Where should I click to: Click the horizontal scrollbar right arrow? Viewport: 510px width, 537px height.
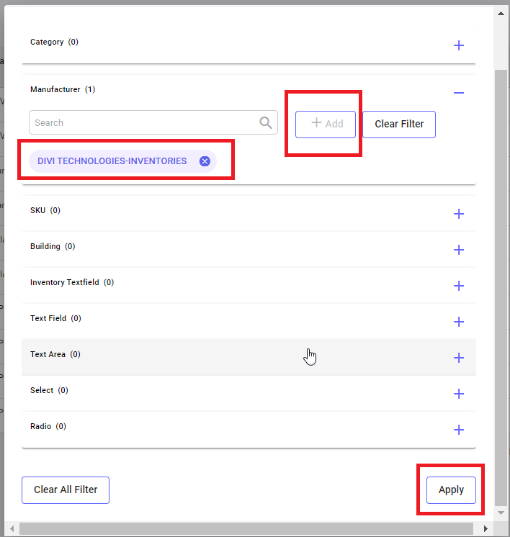486,528
